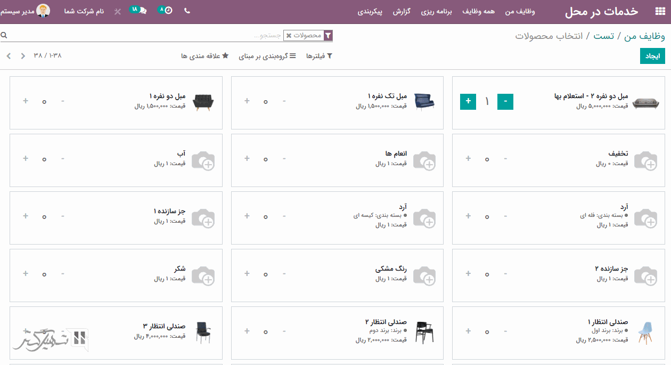The height and width of the screenshot is (365, 671).
Task: Open the پیکربندی menu
Action: 370,11
